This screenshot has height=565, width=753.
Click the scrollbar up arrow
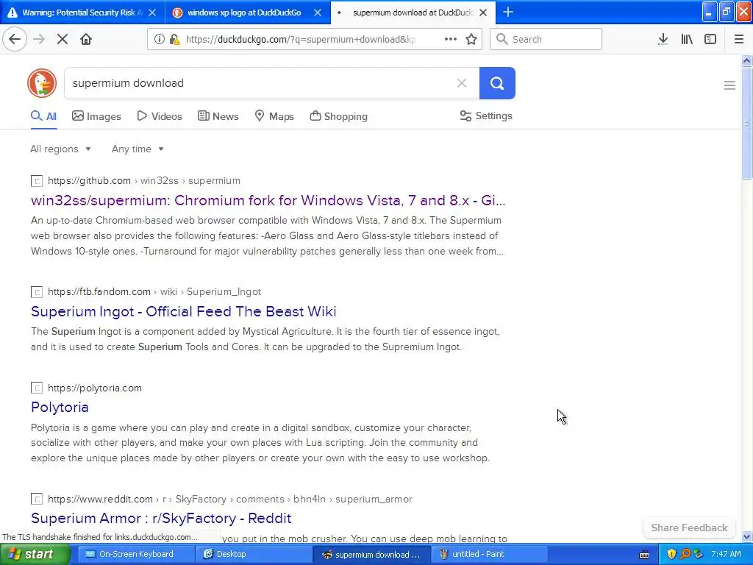[747, 60]
